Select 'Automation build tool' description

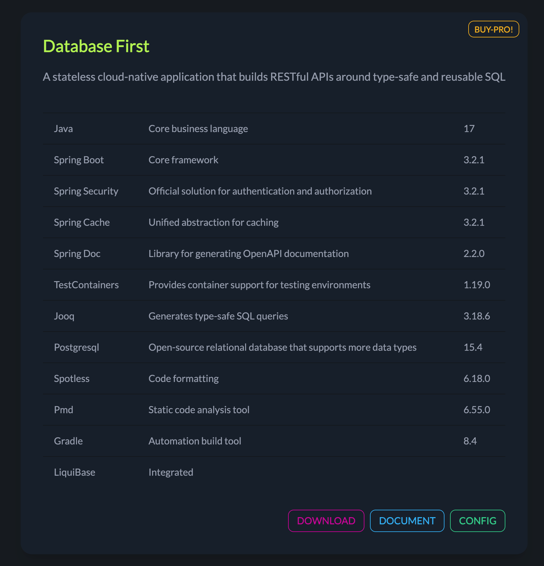(x=195, y=441)
